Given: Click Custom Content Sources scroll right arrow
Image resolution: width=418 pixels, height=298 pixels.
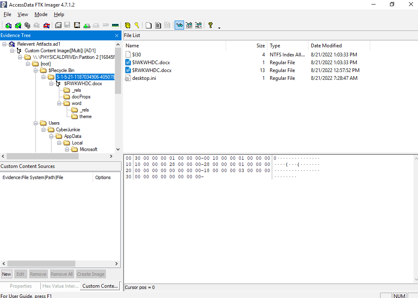Looking at the screenshot, I should [x=117, y=263].
